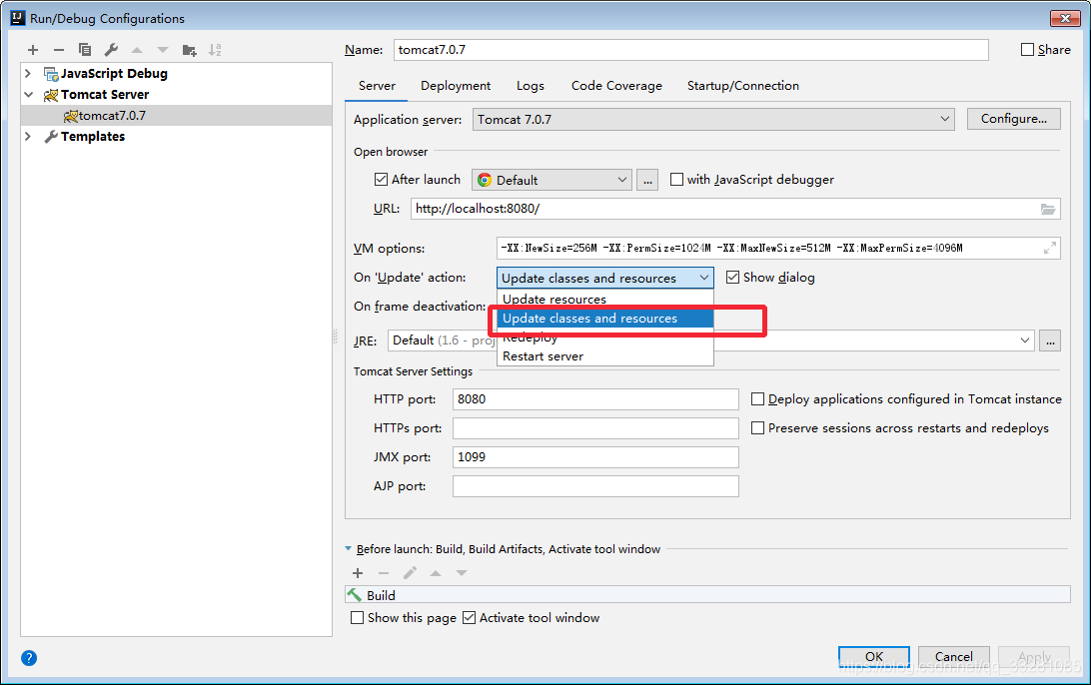Image resolution: width=1091 pixels, height=685 pixels.
Task: Move before launch task down
Action: (462, 573)
